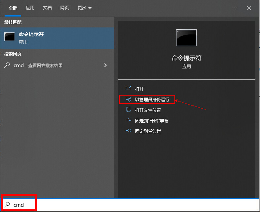Switch to the 网页 tab

pos(64,8)
